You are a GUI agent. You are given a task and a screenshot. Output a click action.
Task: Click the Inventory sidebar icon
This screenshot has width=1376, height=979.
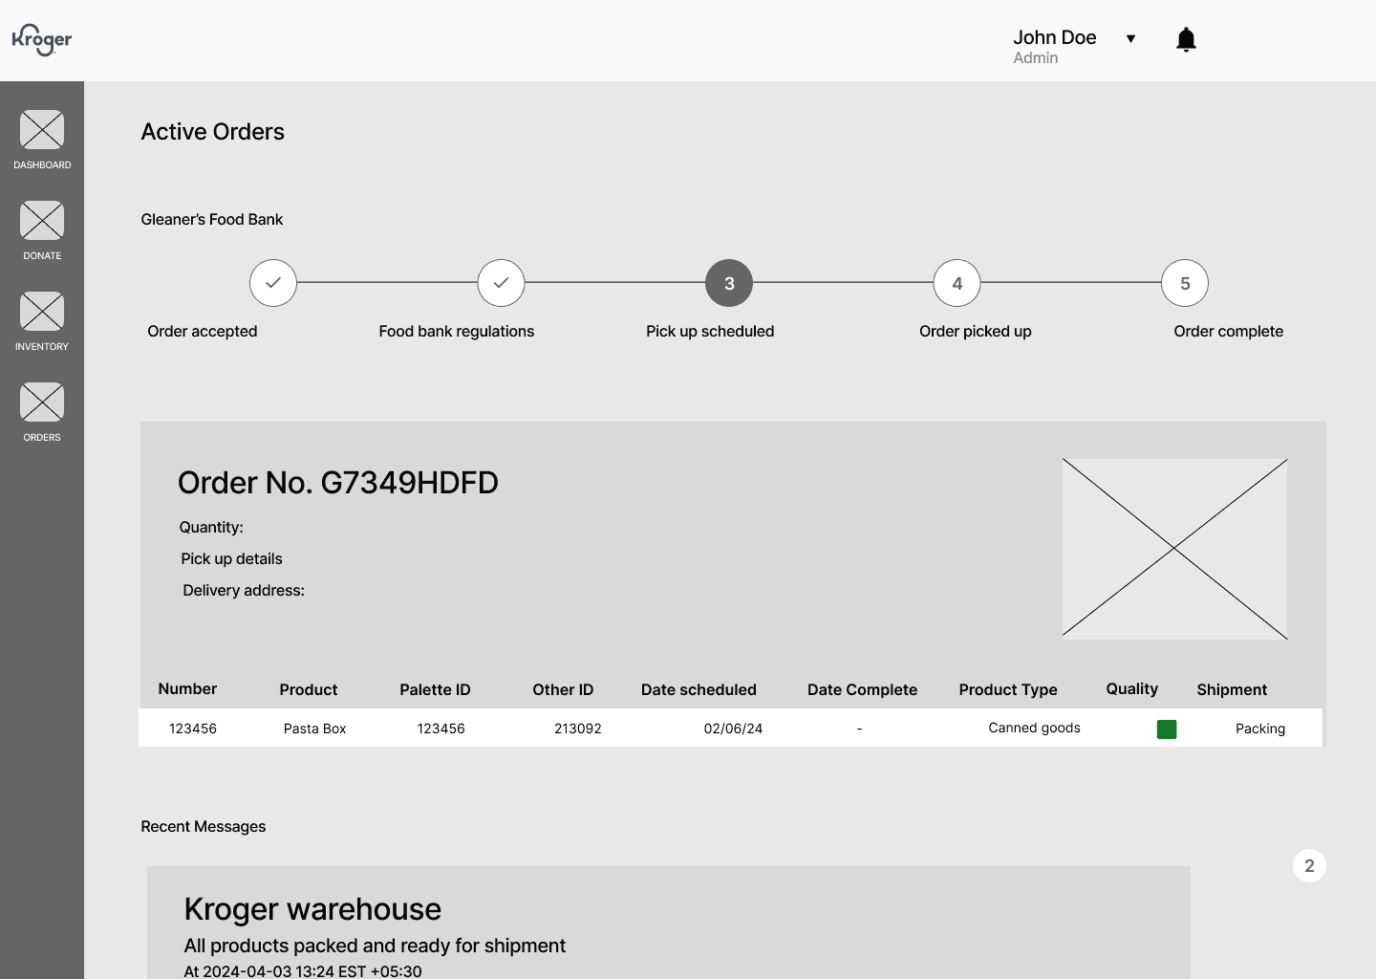tap(42, 311)
